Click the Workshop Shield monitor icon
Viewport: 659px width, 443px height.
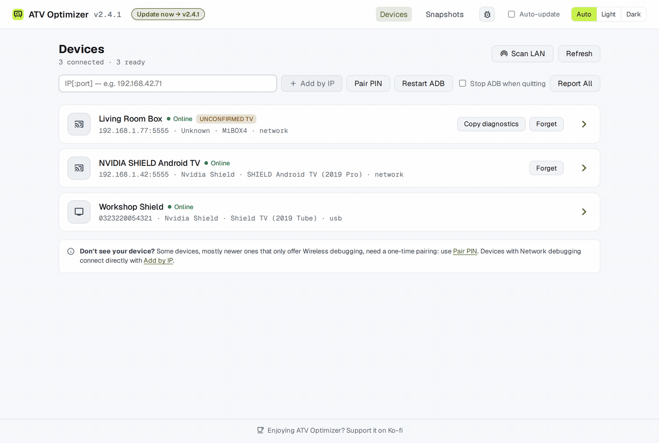79,212
